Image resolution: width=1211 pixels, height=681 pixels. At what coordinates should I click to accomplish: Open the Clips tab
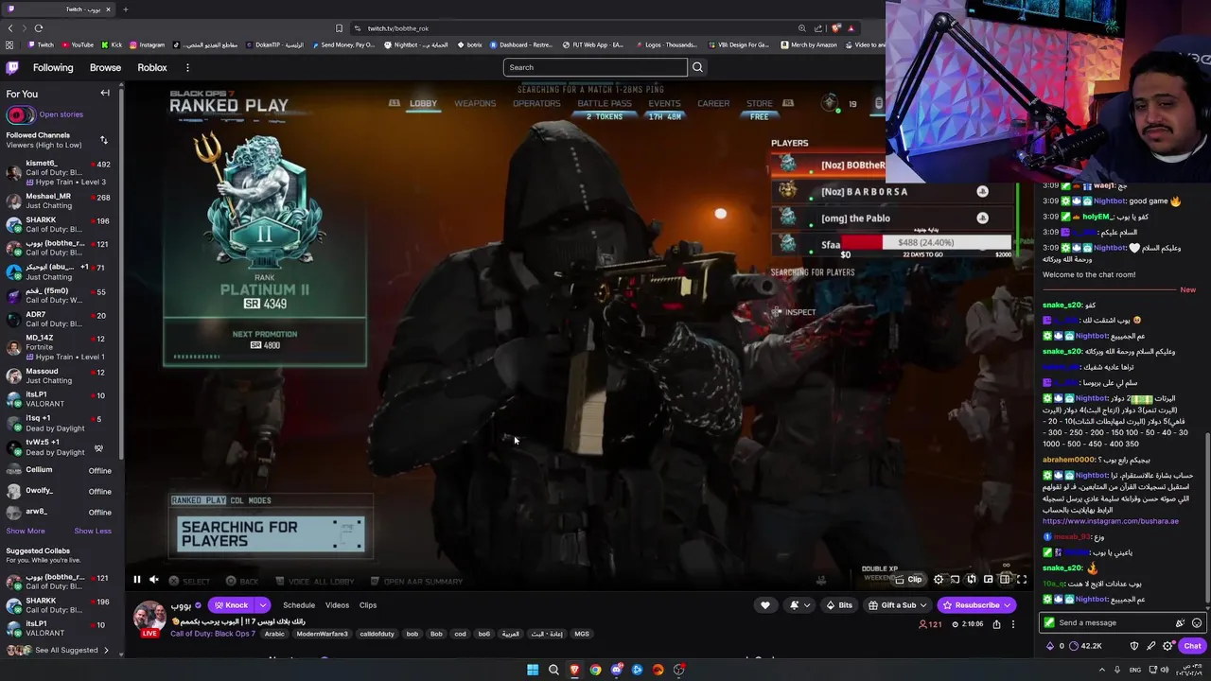(368, 605)
